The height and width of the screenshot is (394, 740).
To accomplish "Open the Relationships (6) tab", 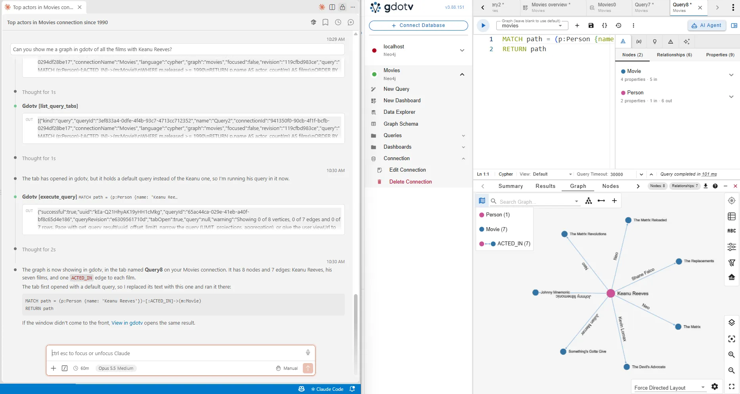I will 674,55.
